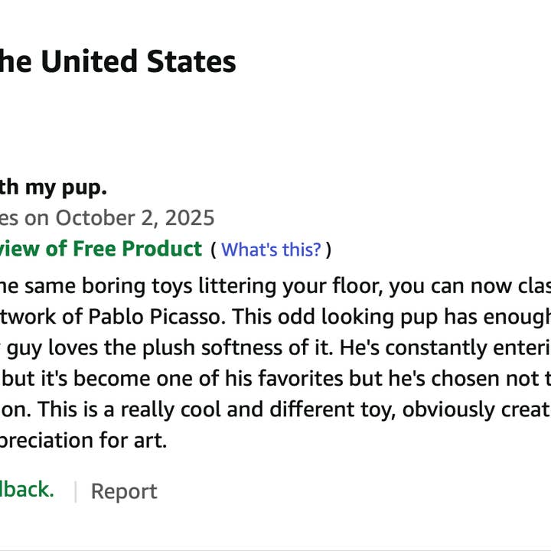Click the last line "preciation for art."
Viewport: 551px width, 551px height.
point(83,441)
